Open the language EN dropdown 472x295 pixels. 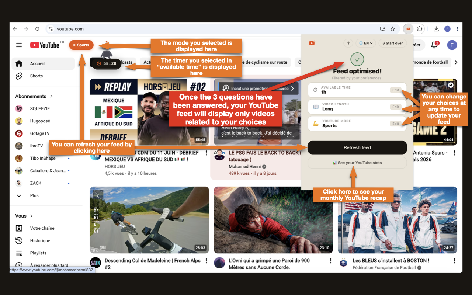point(366,43)
